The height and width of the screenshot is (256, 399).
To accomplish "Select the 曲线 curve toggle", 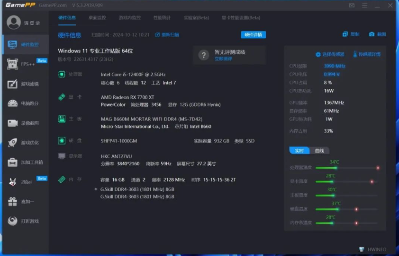I will pyautogui.click(x=319, y=151).
